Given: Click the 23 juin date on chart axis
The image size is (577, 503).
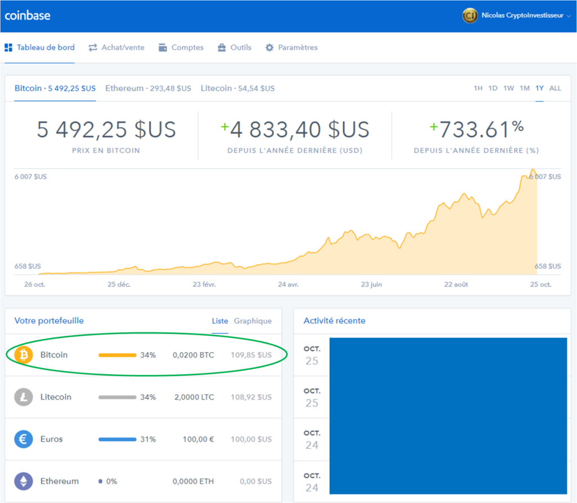Looking at the screenshot, I should [x=371, y=284].
